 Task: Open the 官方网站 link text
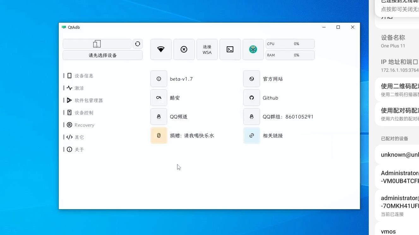[x=273, y=79]
